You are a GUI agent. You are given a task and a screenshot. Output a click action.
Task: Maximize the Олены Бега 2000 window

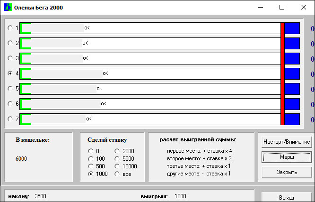click(x=282, y=8)
